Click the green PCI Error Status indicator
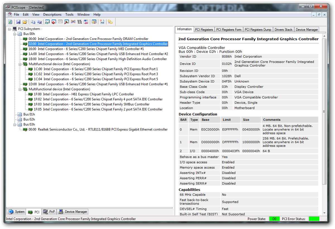 click(x=314, y=219)
